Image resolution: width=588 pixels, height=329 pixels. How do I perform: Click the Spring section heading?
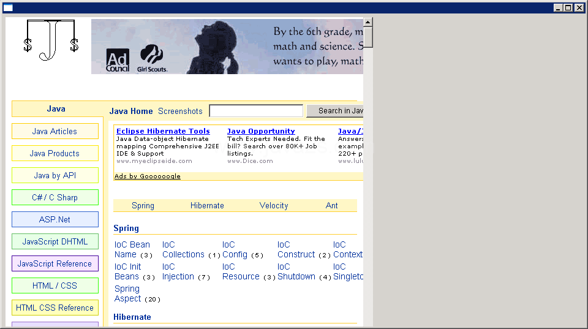tap(126, 229)
